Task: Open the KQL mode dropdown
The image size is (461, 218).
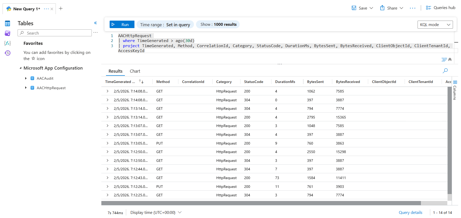Action: 435,25
